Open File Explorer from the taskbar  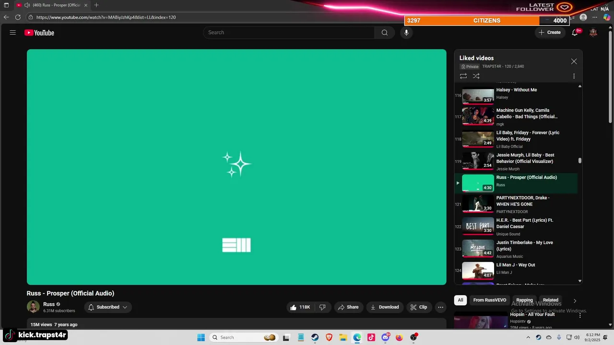click(343, 337)
